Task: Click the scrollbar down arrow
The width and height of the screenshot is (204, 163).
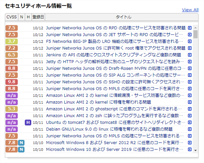Action: (195, 150)
